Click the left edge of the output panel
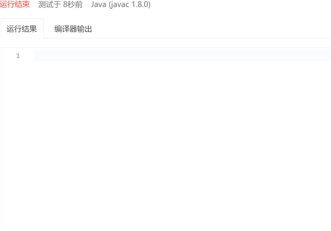This screenshot has height=231, width=331. coord(0,139)
